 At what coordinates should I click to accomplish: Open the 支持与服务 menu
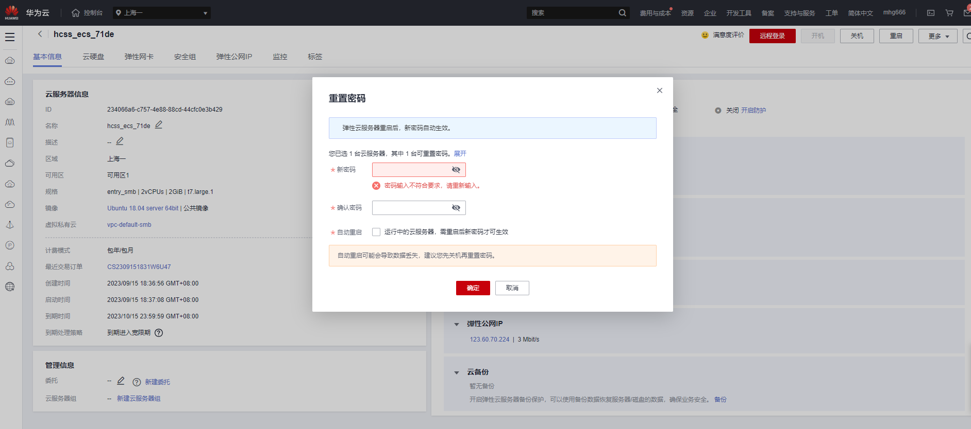pos(799,13)
